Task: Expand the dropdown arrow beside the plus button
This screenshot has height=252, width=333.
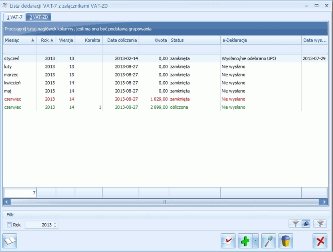Action: pyautogui.click(x=256, y=241)
